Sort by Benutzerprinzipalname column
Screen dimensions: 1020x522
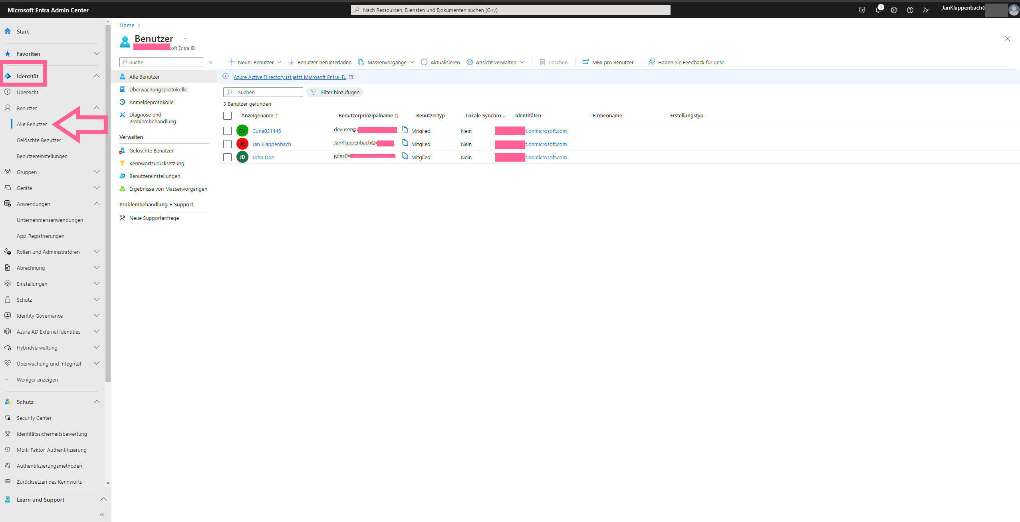[368, 116]
